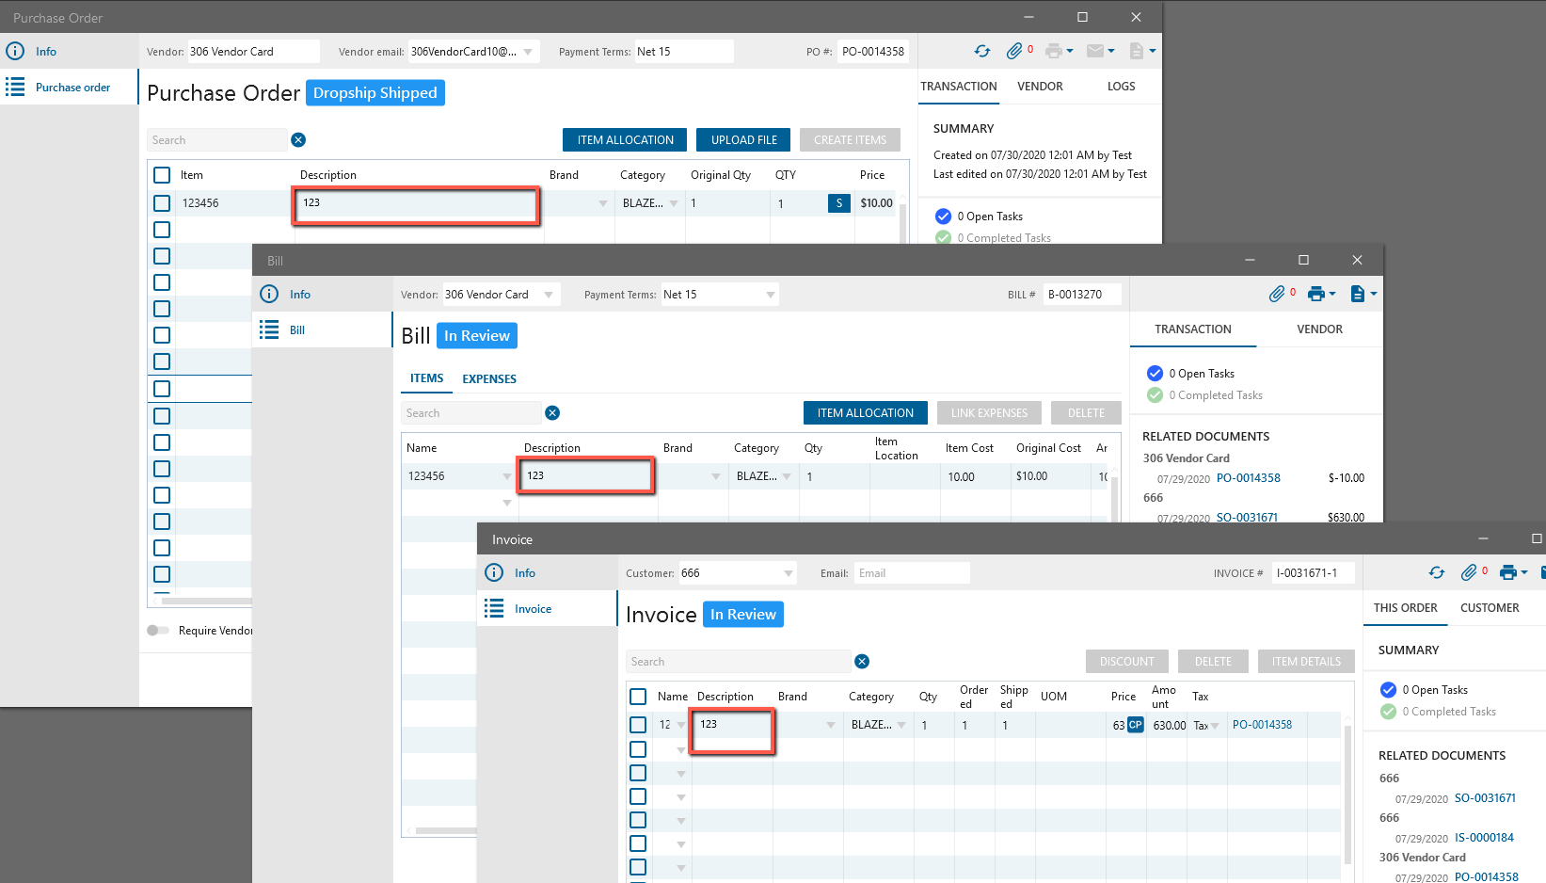
Task: Select the Invoice list icon in Invoice sidebar
Action: pyautogui.click(x=494, y=608)
